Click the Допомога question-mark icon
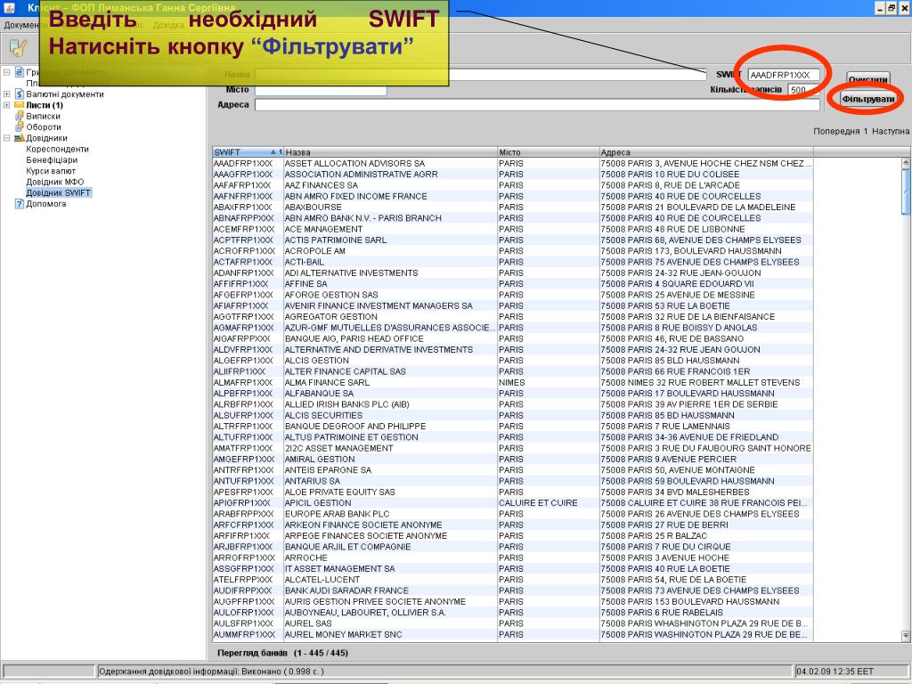Image resolution: width=912 pixels, height=684 pixels. 20,204
